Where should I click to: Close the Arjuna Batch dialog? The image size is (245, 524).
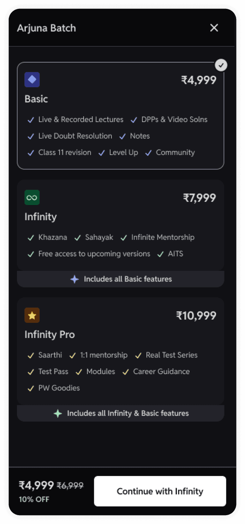[x=214, y=28]
